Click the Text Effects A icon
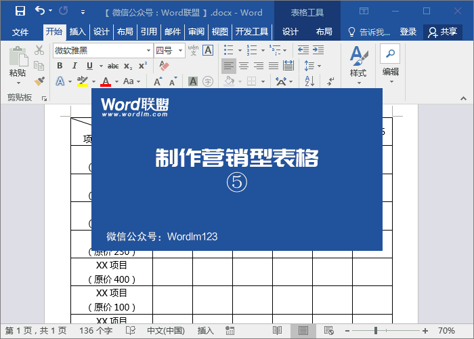The height and width of the screenshot is (339, 474). pos(60,81)
